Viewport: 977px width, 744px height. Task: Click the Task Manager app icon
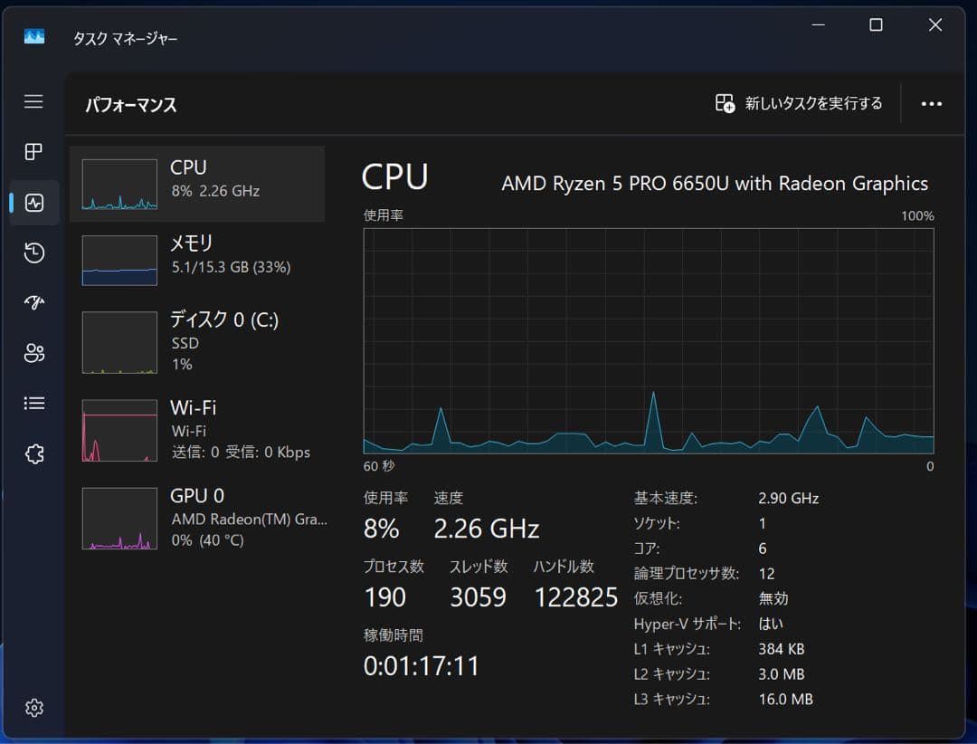coord(34,37)
